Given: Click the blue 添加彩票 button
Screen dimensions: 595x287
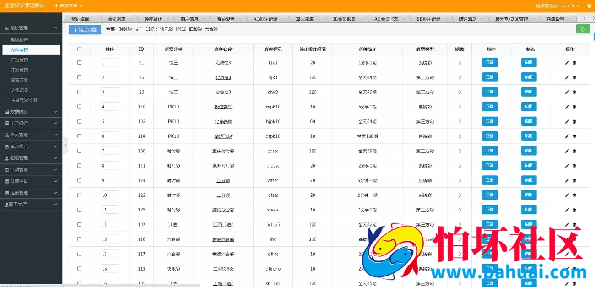Looking at the screenshot, I should click(84, 30).
